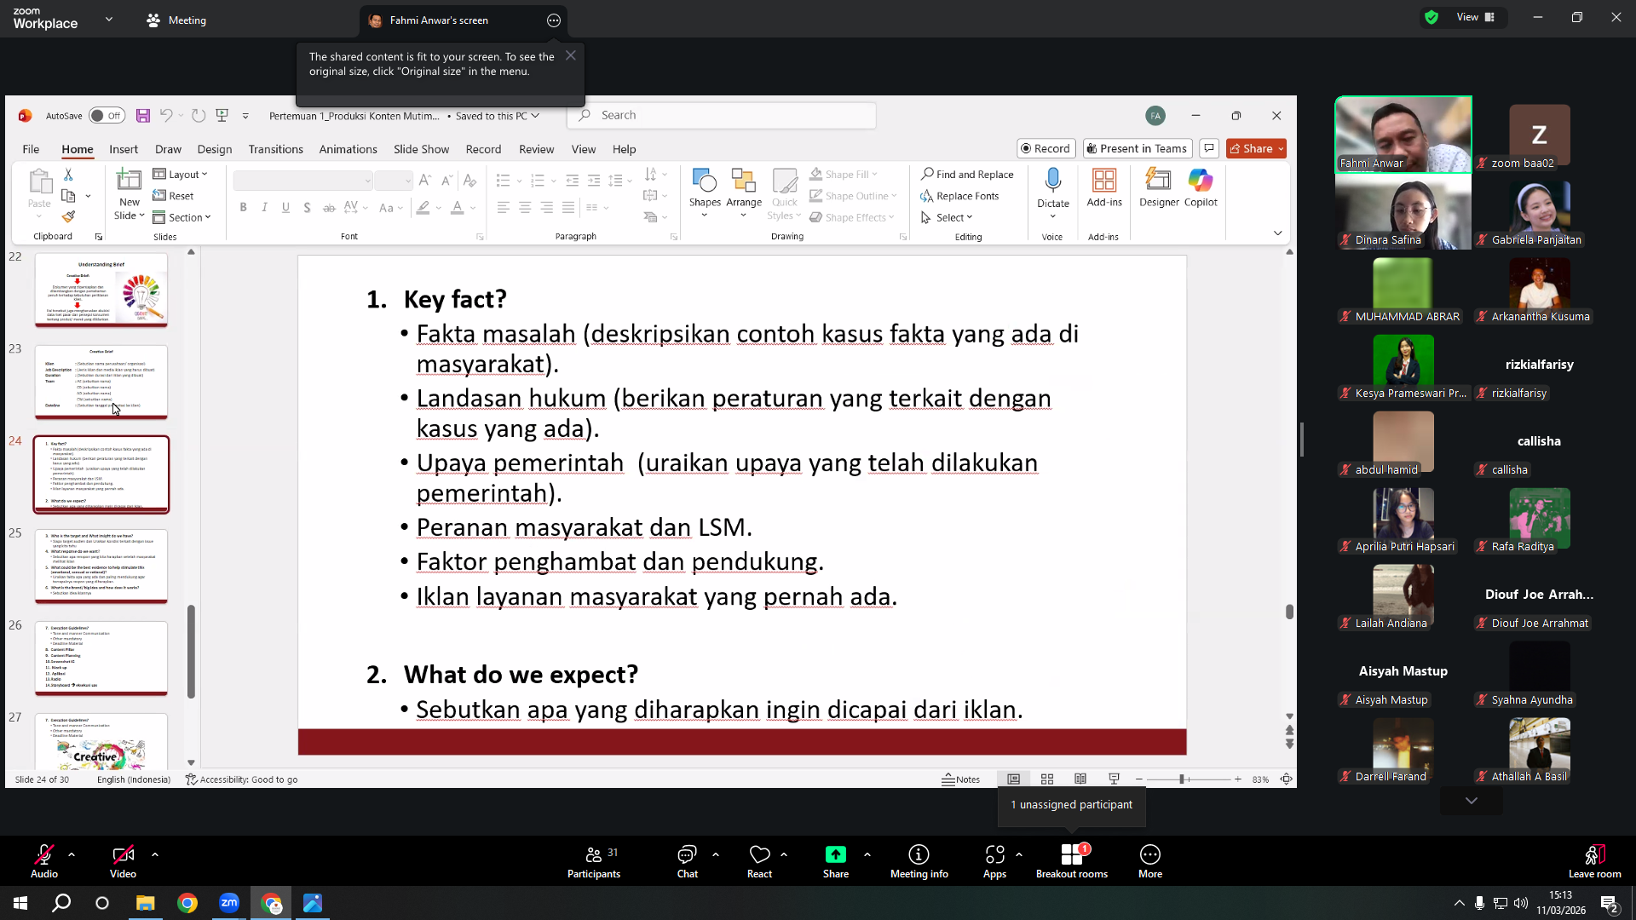
Task: Click the comments icon beside Share
Action: coord(1209,148)
